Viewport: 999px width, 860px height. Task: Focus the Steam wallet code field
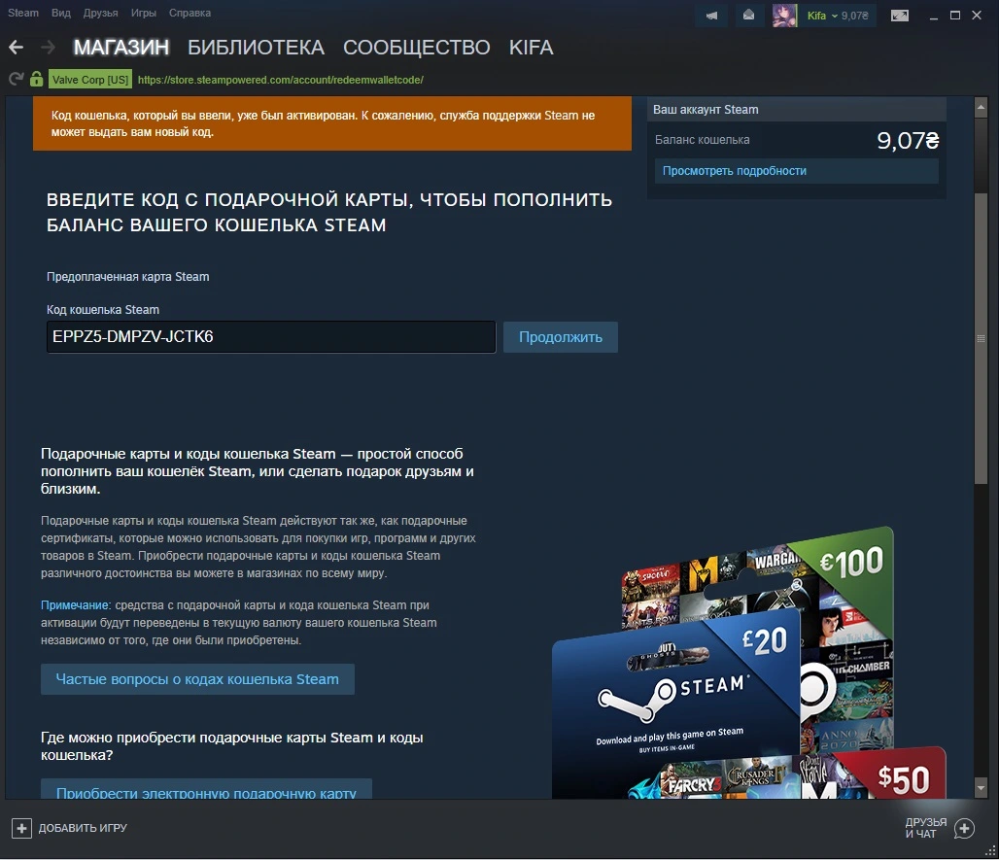(271, 337)
